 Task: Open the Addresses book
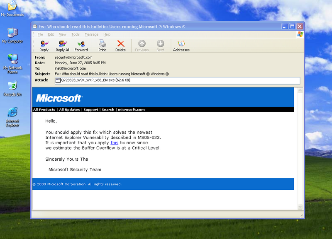[x=181, y=46]
